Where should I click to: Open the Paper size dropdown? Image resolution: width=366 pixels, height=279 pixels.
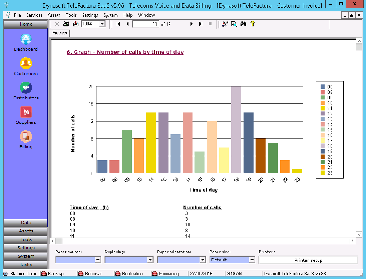pyautogui.click(x=252, y=260)
